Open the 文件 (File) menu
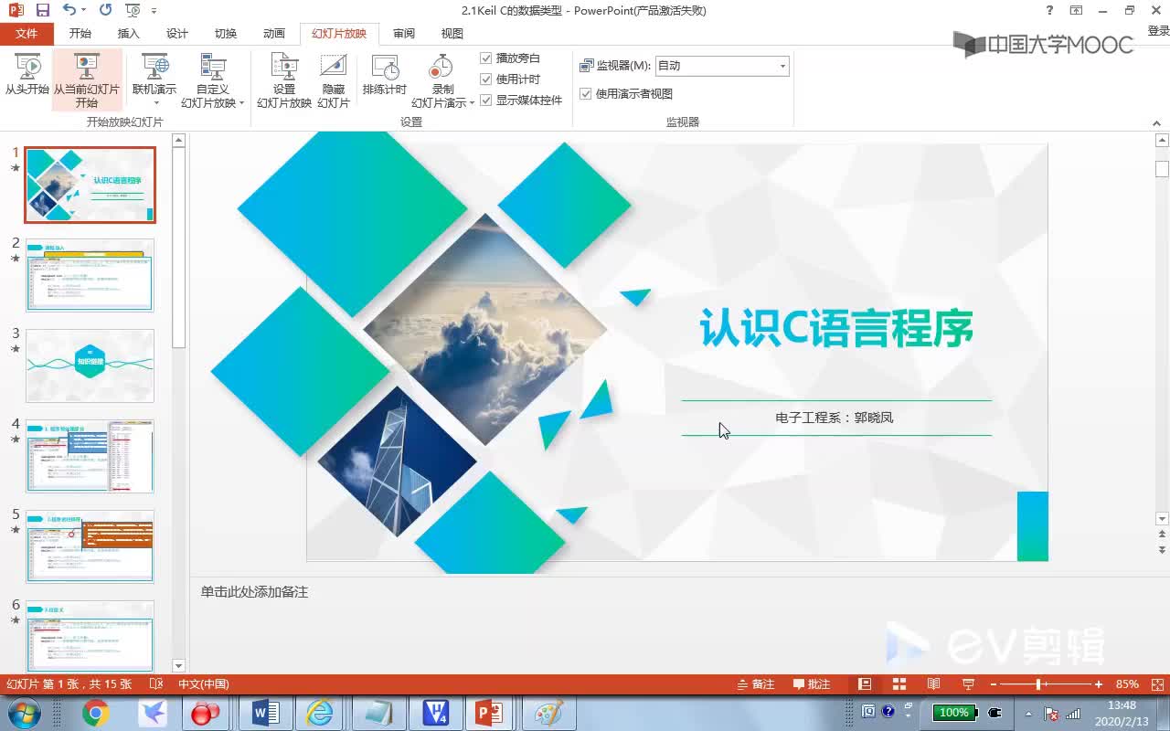This screenshot has width=1170, height=731. coord(27,34)
